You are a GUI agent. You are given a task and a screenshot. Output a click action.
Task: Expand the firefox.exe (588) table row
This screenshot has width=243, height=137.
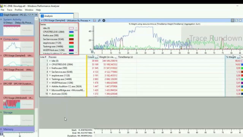click(x=50, y=68)
